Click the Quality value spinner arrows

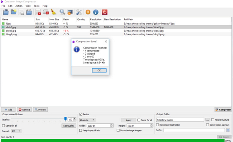(x=75, y=120)
